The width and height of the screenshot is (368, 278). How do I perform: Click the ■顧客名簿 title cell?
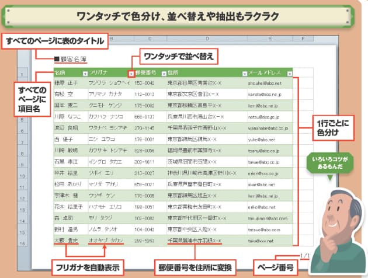(x=71, y=60)
